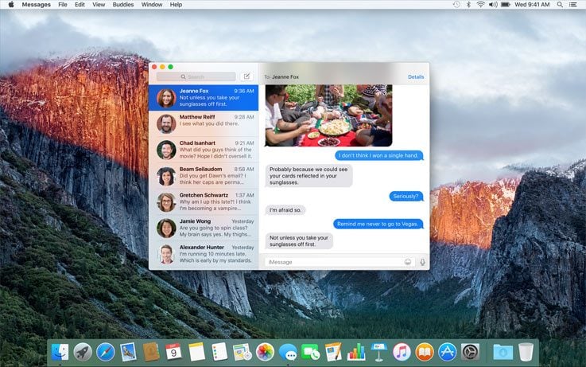
Task: Open the volume control in menu bar
Action: click(492, 5)
